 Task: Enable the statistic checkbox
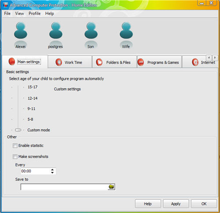click(x=15, y=146)
